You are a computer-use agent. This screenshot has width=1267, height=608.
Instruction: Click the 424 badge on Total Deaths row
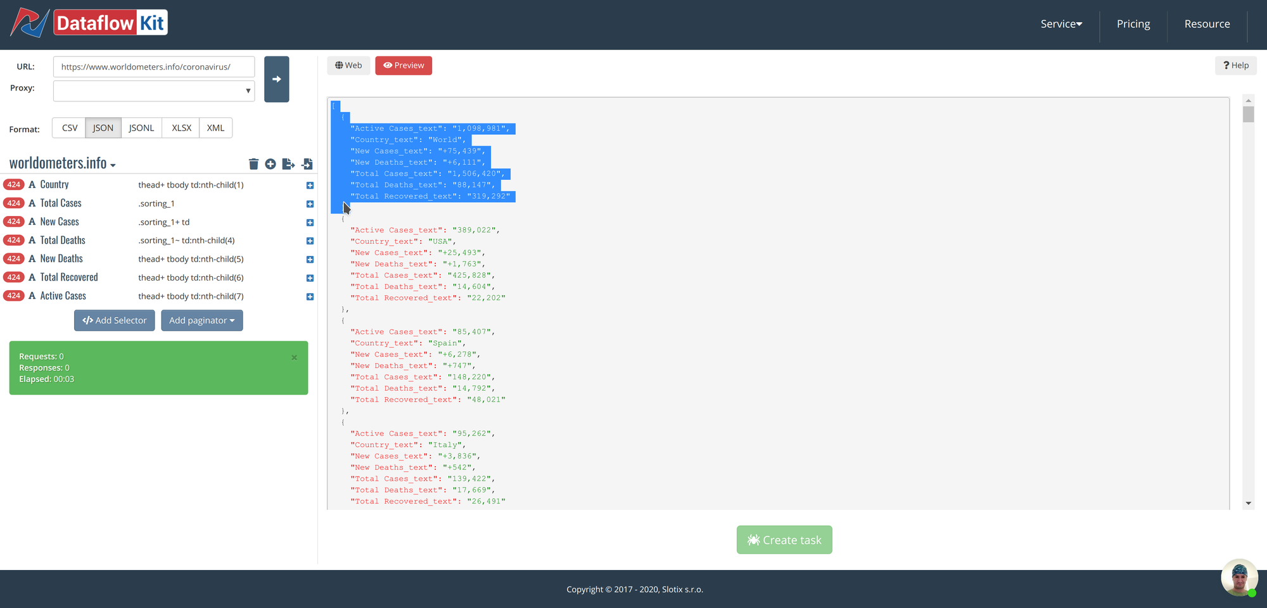point(14,240)
